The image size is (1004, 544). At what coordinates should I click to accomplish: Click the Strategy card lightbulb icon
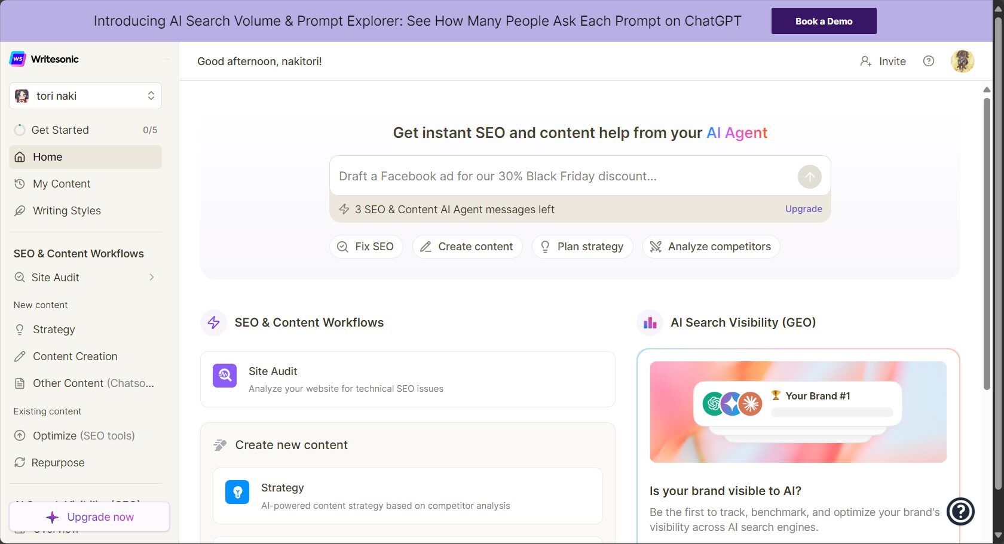[x=237, y=492]
